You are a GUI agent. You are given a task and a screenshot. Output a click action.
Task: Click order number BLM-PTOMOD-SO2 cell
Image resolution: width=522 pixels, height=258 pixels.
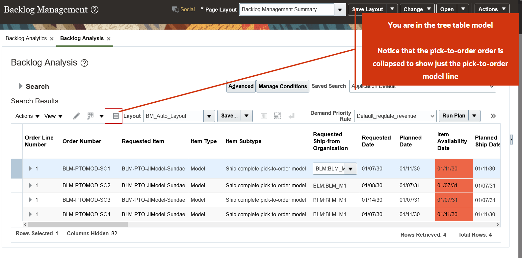point(87,185)
